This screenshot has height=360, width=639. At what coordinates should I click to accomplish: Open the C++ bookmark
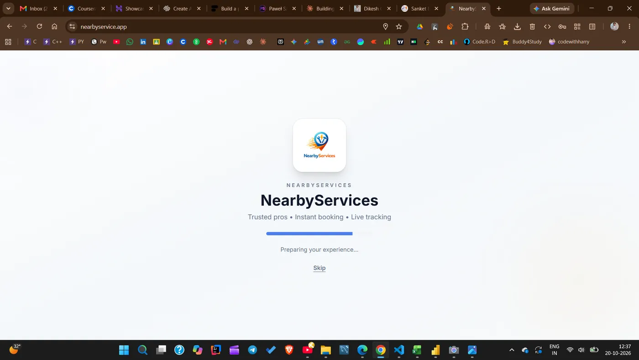[x=52, y=42]
